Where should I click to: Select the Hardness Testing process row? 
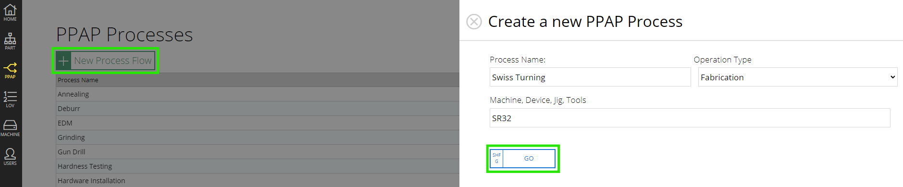coord(258,166)
